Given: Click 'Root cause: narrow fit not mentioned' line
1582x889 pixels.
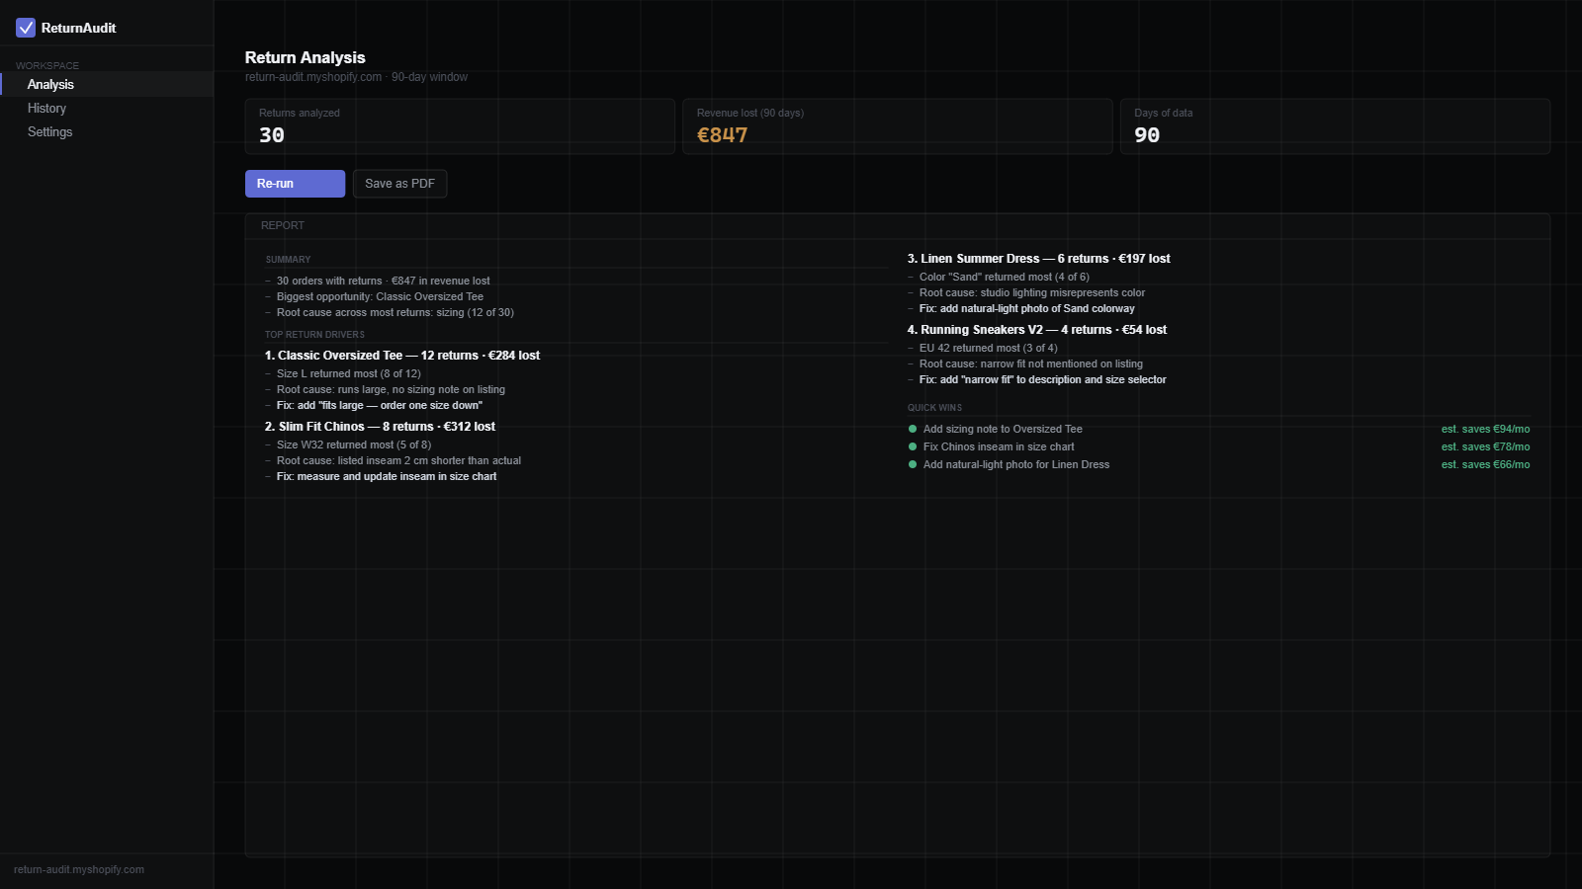Looking at the screenshot, I should tap(1031, 364).
